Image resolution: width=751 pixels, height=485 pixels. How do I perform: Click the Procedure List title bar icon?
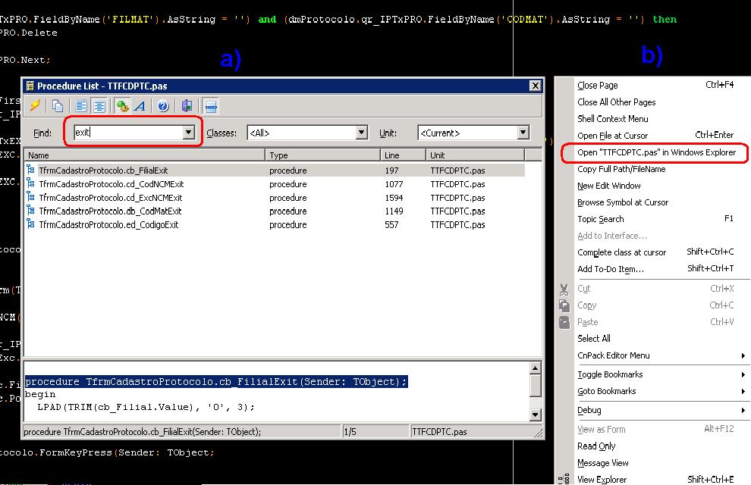click(x=30, y=86)
